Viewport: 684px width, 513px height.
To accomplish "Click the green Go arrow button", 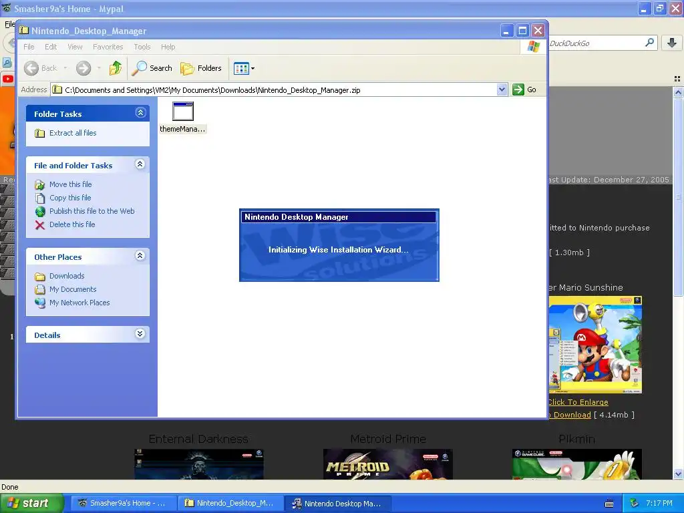I will pyautogui.click(x=518, y=90).
